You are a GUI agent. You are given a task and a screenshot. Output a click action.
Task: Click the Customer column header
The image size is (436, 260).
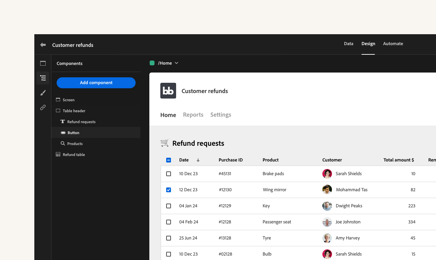[332, 160]
